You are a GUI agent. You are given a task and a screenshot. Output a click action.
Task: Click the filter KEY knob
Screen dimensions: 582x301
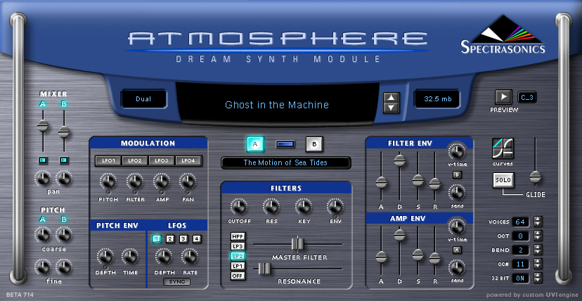304,206
